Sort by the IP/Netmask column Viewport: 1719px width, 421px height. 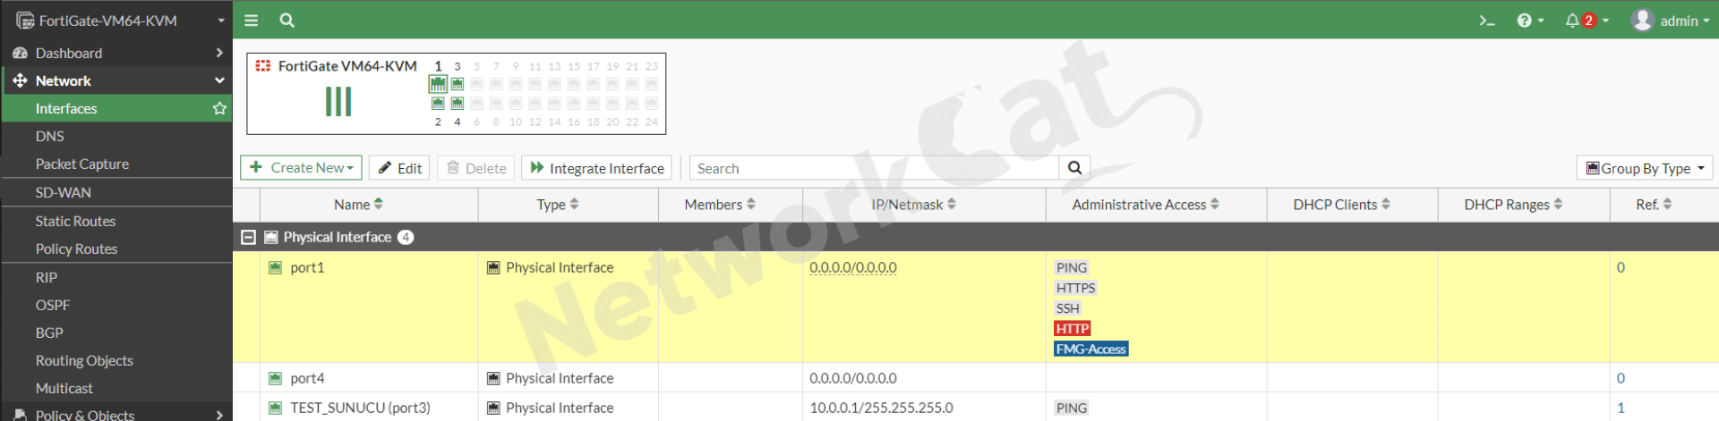coord(913,205)
